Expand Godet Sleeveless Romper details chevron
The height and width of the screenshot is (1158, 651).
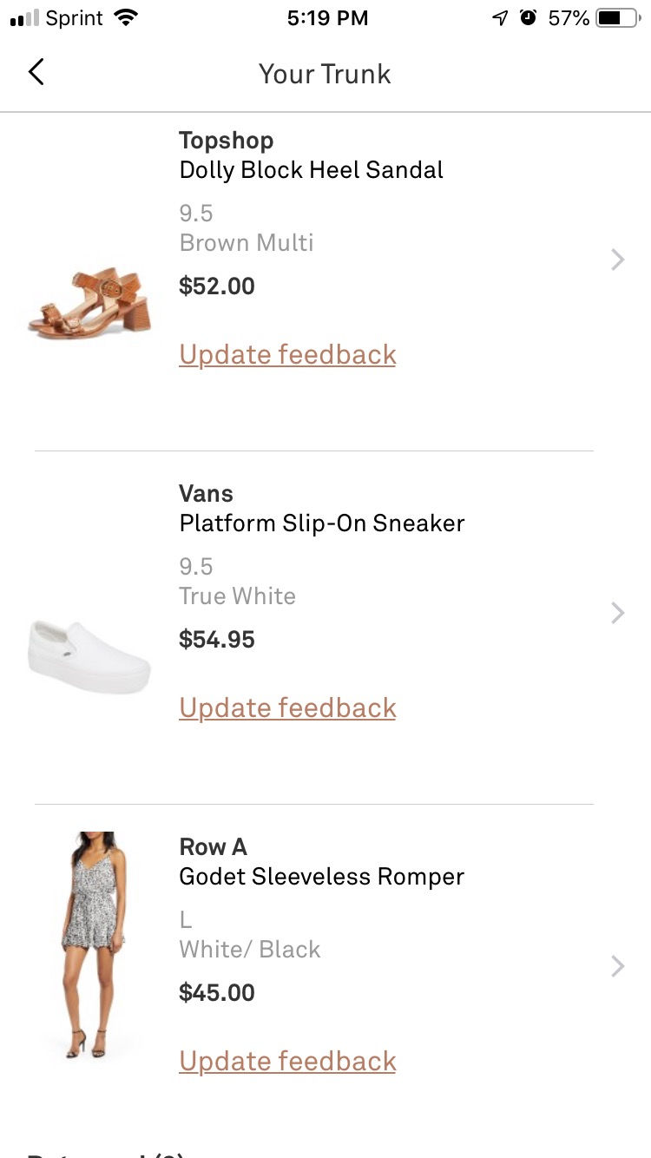pyautogui.click(x=617, y=966)
